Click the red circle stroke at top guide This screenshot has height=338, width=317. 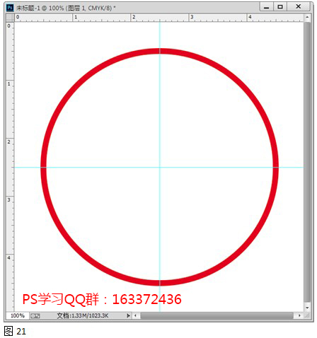coord(160,51)
